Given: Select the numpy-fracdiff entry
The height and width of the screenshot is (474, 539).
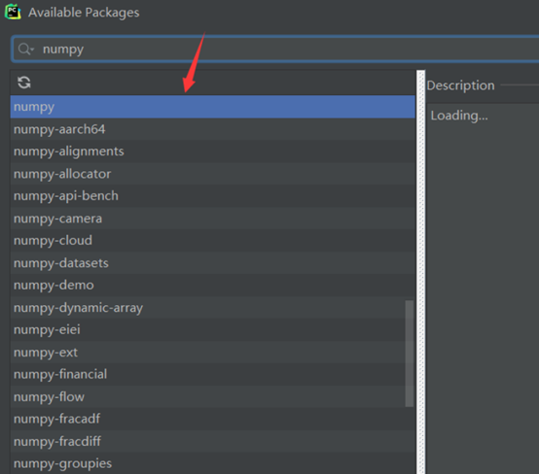Looking at the screenshot, I should (x=213, y=441).
